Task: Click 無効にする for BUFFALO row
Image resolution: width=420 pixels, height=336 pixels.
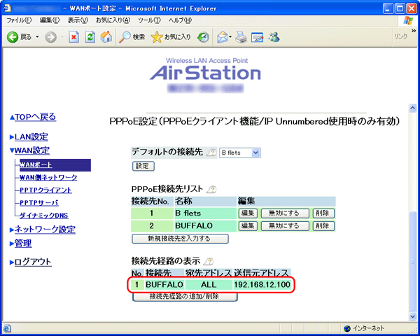Action: pyautogui.click(x=285, y=226)
